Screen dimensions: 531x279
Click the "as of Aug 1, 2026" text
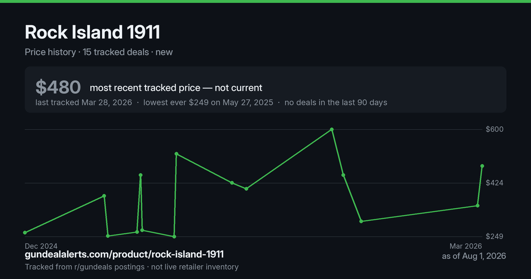click(474, 256)
